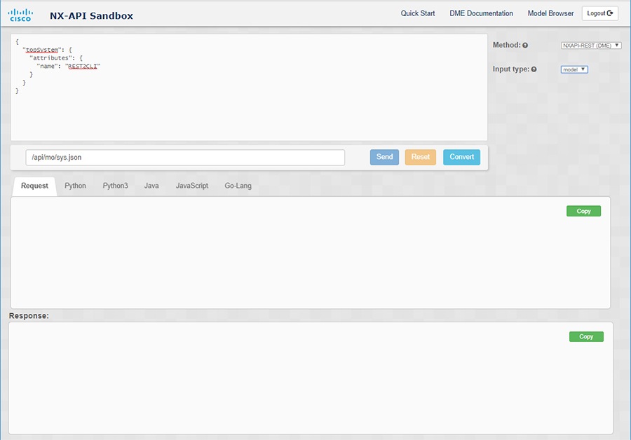The height and width of the screenshot is (440, 631).
Task: Switch to the JavaScript tab
Action: click(x=192, y=186)
